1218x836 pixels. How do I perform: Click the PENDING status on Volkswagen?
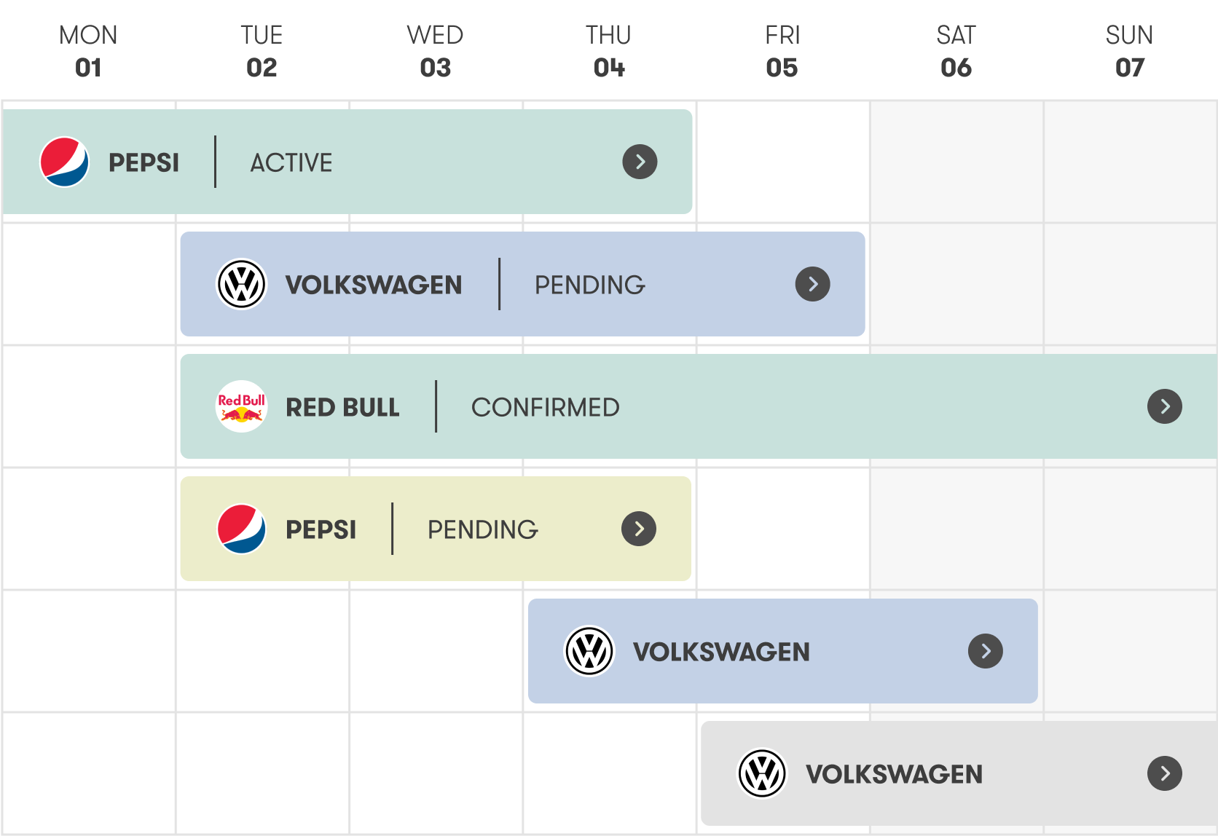pos(590,285)
